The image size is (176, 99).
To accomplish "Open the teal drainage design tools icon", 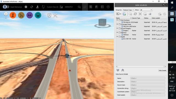I will tap(38, 15).
